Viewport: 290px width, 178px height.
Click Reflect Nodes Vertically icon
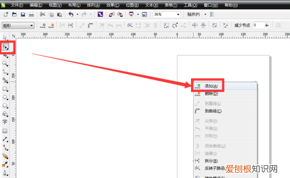(x=203, y=25)
